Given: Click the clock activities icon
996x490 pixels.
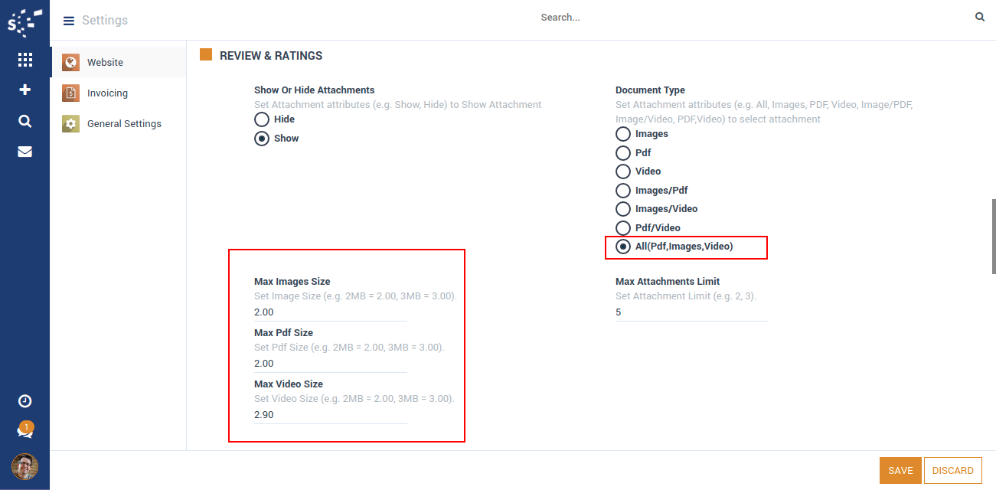Looking at the screenshot, I should point(24,401).
